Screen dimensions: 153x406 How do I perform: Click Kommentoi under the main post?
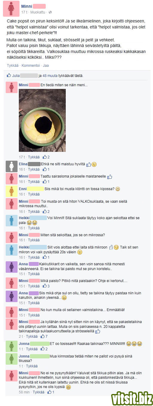30,65
